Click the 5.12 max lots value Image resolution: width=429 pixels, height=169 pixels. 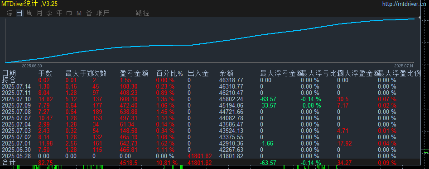click(71, 99)
